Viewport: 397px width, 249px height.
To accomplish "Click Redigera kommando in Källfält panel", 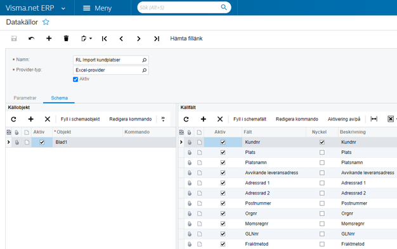I will tap(297, 119).
